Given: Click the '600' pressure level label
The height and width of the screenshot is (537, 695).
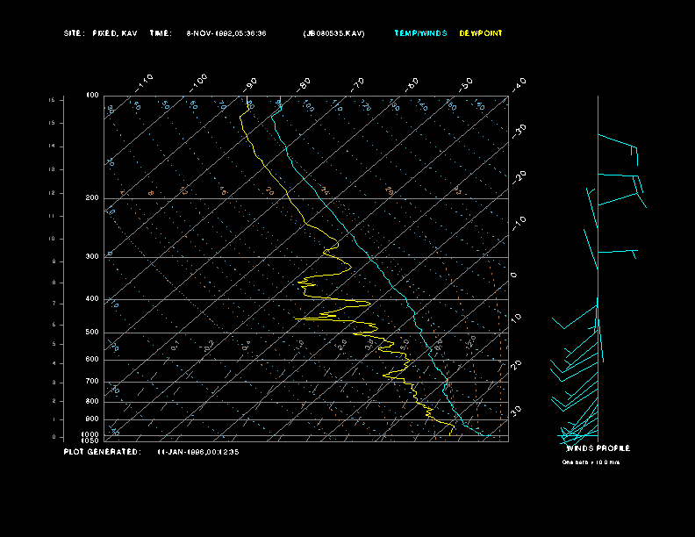Looking at the screenshot, I should (92, 360).
